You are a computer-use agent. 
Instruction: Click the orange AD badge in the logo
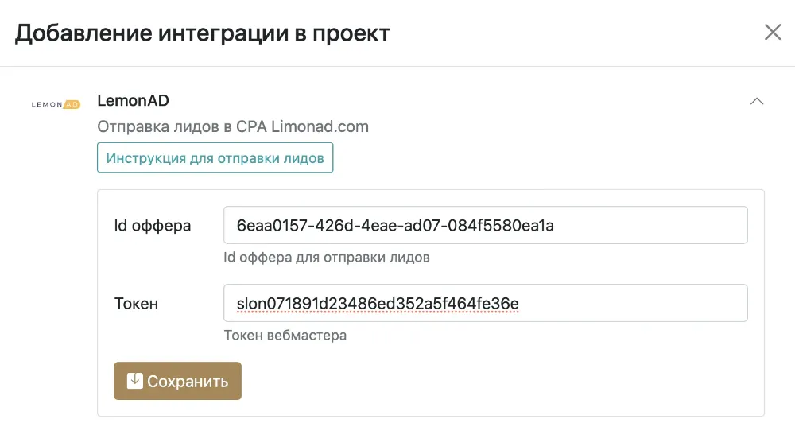pyautogui.click(x=72, y=104)
